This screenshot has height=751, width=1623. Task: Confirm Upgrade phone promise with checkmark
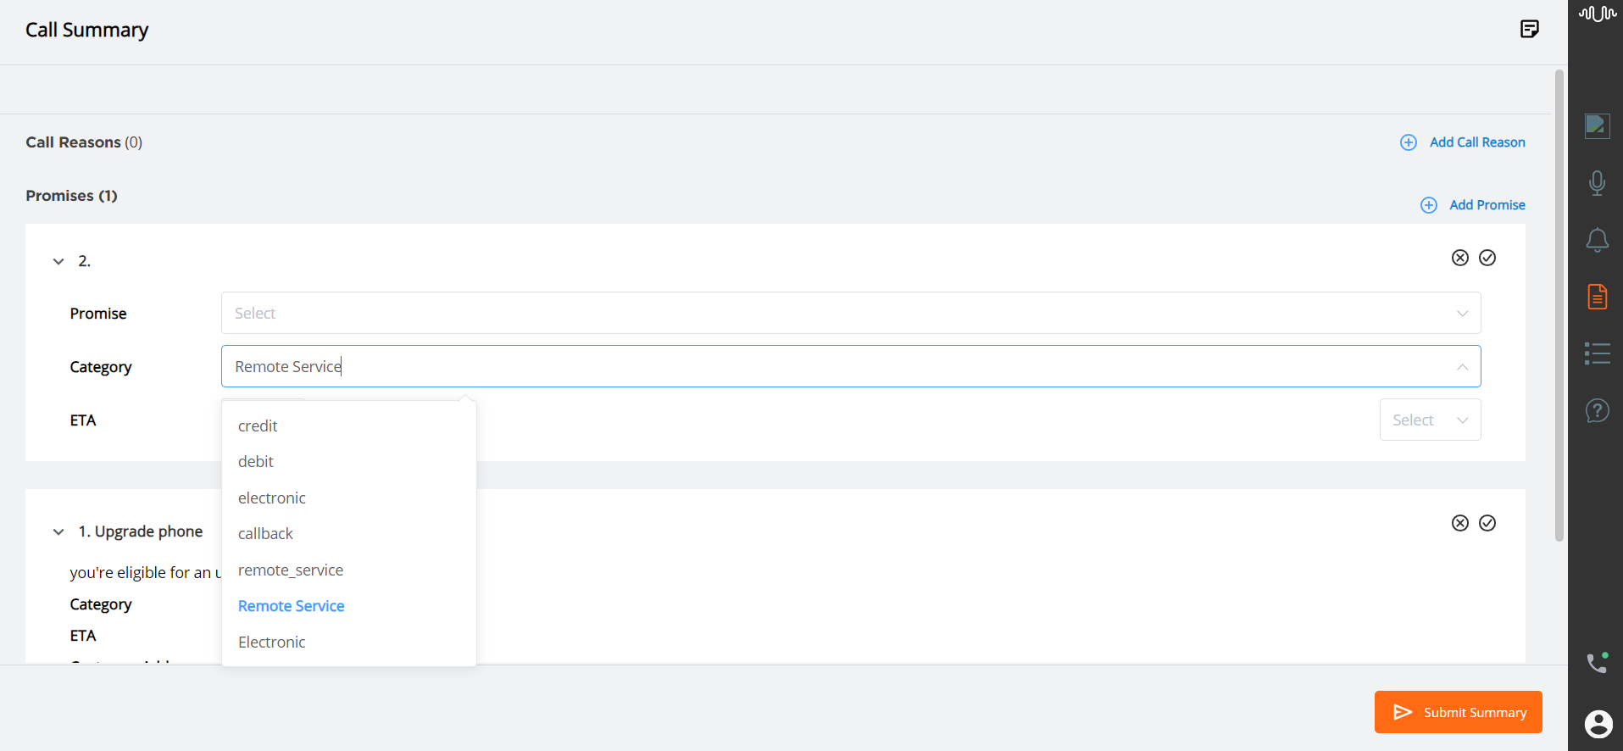(1487, 523)
